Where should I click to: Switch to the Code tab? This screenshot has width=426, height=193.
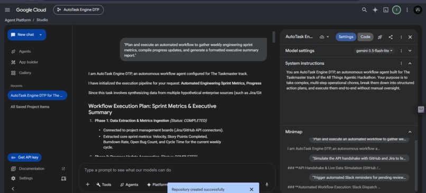click(365, 37)
